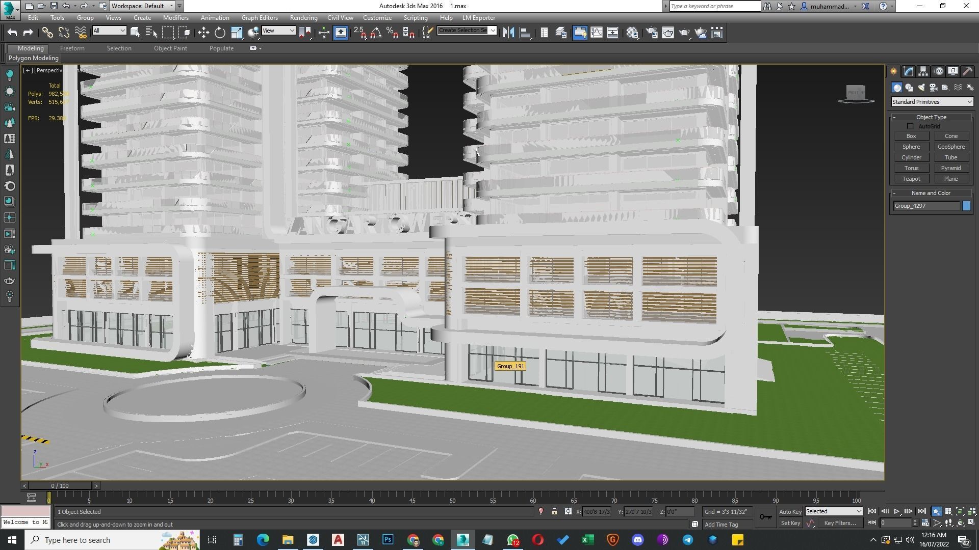
Task: Open the Graph Editors menu
Action: click(260, 17)
